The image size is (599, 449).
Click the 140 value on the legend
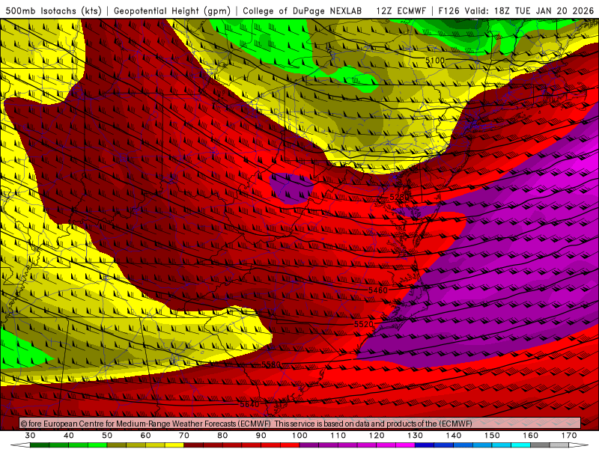point(454,436)
